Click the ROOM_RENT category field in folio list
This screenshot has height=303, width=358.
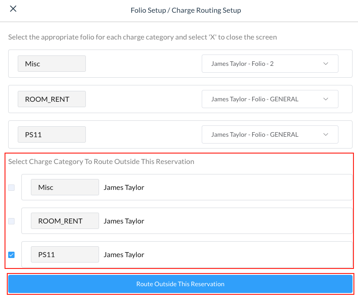coord(52,99)
